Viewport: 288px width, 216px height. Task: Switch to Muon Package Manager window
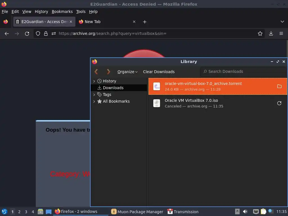[137, 212]
